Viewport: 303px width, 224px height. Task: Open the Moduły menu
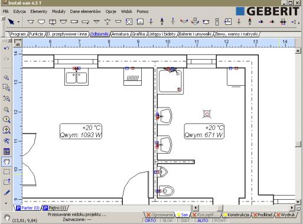(58, 11)
